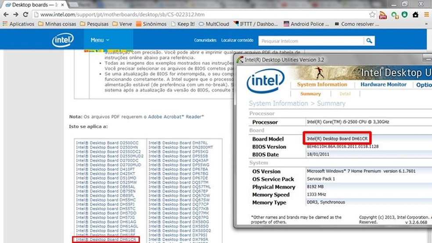Open the Desktop Board DX58SO2 link
This screenshot has height=243, width=432.
[180, 231]
